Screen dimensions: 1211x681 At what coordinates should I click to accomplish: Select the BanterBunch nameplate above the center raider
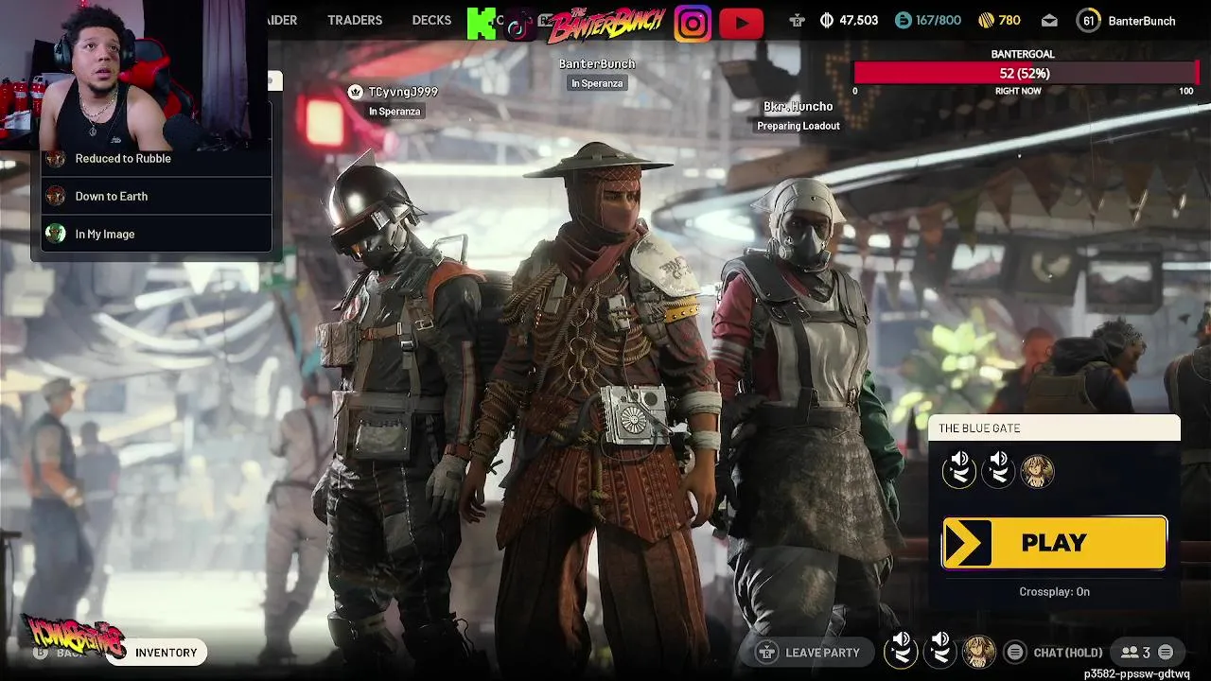coord(597,64)
